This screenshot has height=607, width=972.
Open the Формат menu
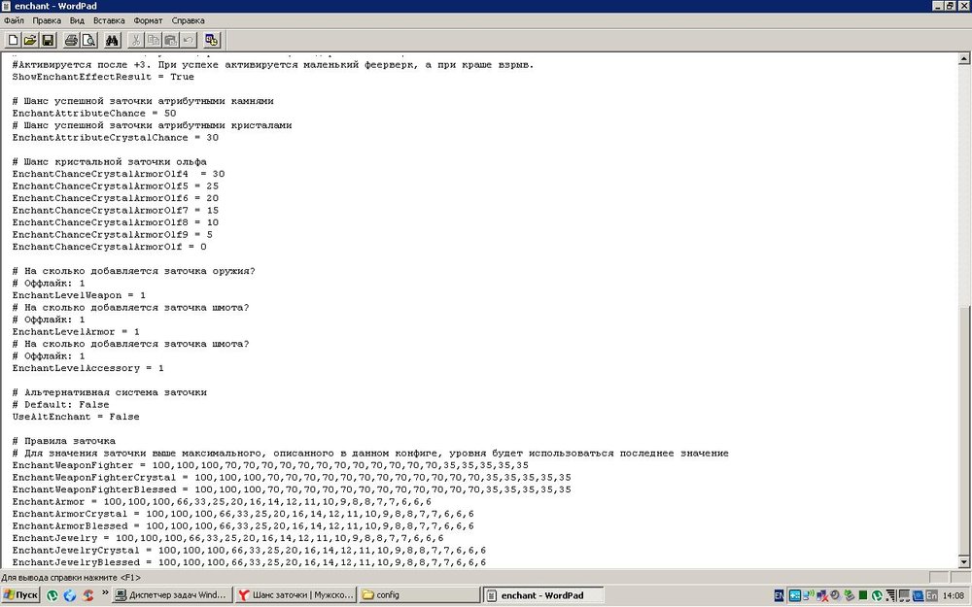pos(148,19)
